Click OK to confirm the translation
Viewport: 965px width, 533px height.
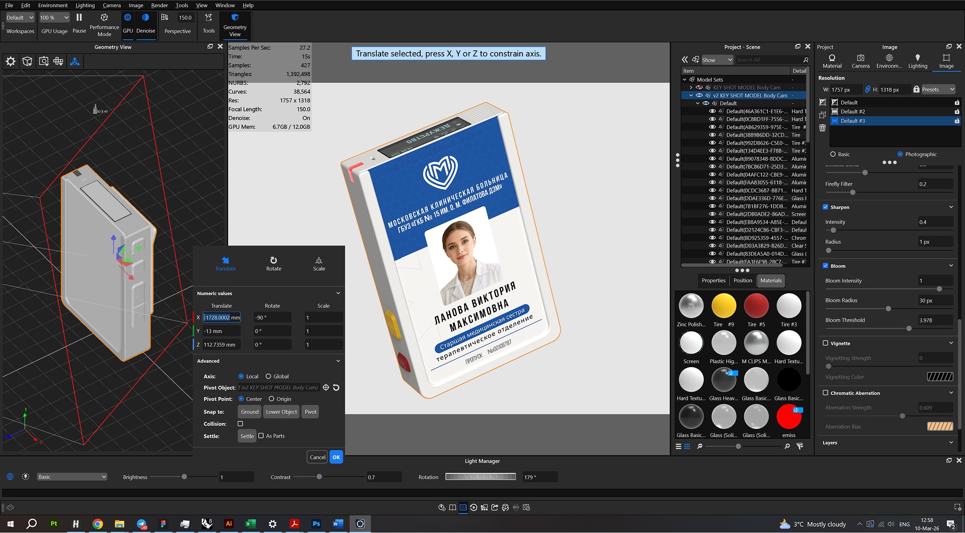pos(336,457)
